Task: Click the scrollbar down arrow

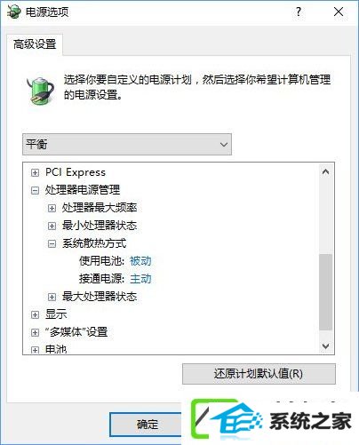Action: 325,346
